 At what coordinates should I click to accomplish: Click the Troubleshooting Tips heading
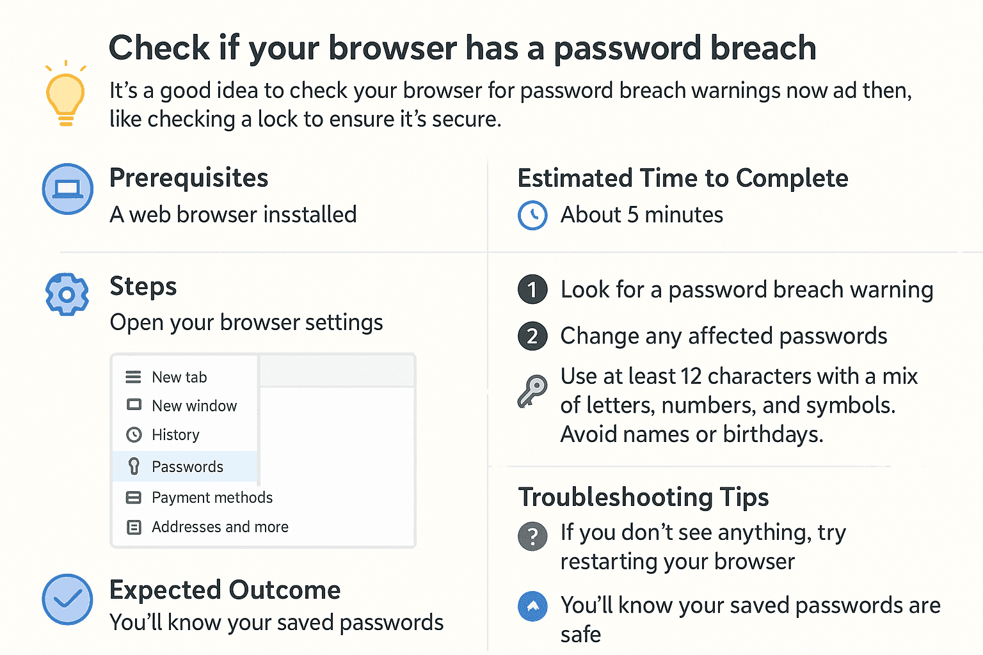pos(643,497)
